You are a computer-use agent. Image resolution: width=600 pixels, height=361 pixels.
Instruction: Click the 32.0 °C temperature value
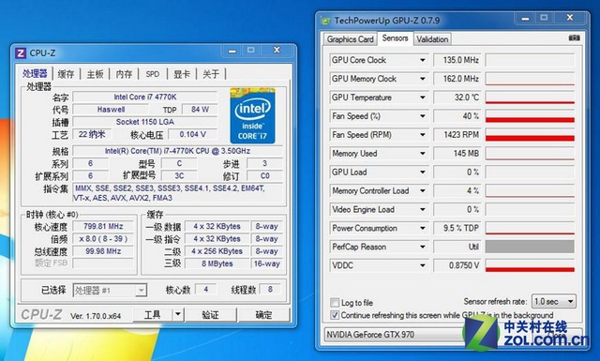(457, 98)
